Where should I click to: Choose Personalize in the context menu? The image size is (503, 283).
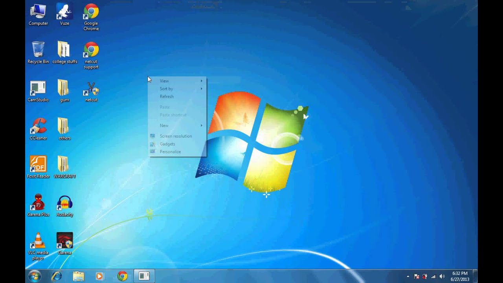pyautogui.click(x=177, y=152)
